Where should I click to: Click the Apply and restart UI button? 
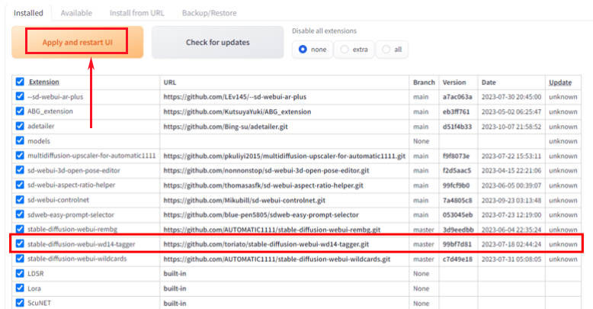tap(77, 42)
